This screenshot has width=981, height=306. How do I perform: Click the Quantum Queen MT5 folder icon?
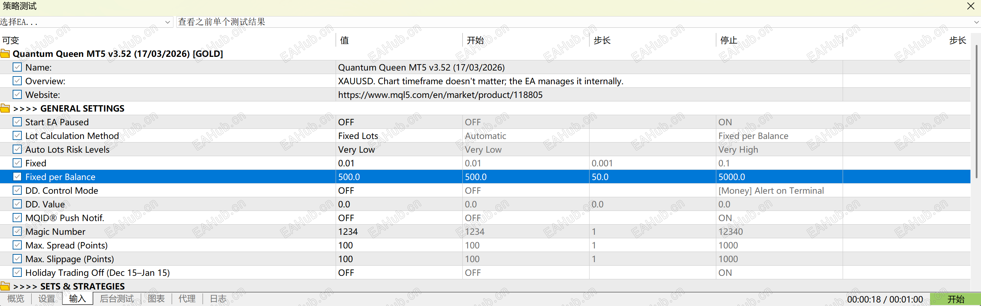pos(5,54)
